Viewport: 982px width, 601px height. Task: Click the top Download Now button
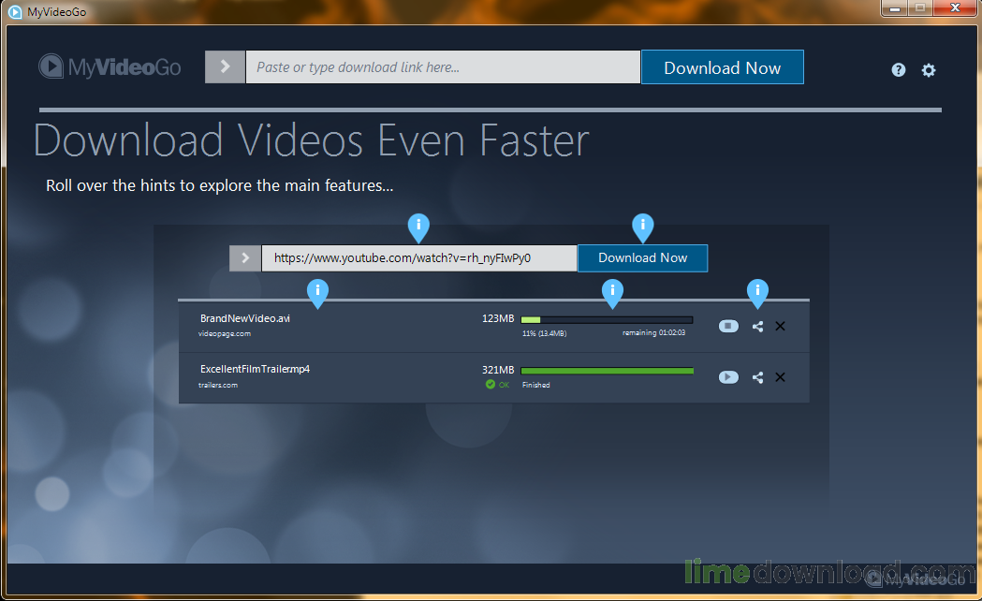point(722,67)
